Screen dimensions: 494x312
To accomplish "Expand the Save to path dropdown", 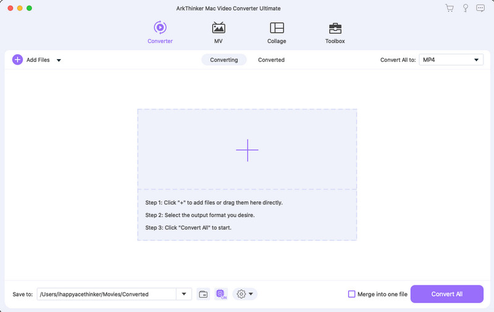I will pyautogui.click(x=184, y=294).
